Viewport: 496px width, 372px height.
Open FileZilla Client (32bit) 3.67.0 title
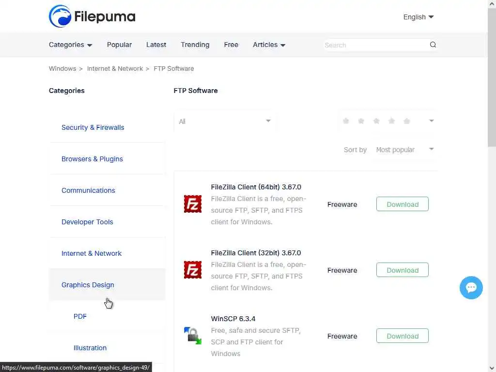click(x=256, y=253)
